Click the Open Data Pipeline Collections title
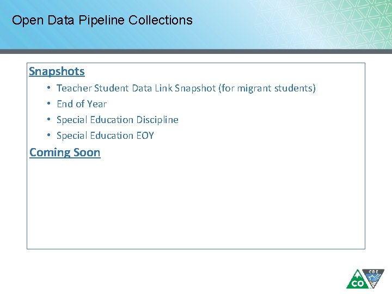Viewport: 392px width, 294px height. point(102,21)
